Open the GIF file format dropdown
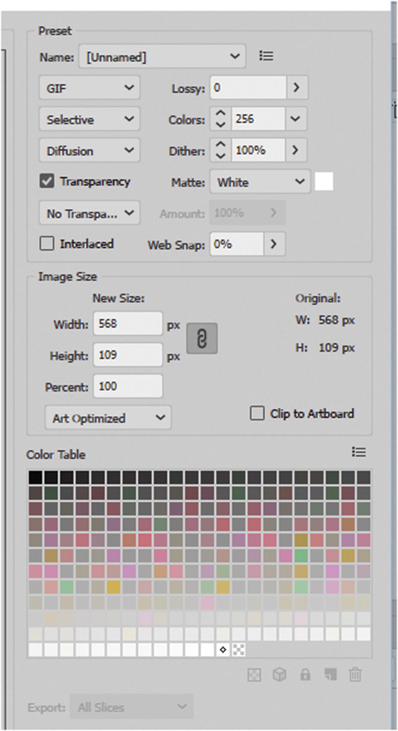Screen dimensions: 398x731 click(x=90, y=88)
